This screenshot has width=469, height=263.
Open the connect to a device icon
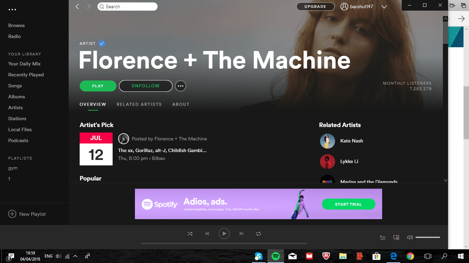pyautogui.click(x=396, y=237)
